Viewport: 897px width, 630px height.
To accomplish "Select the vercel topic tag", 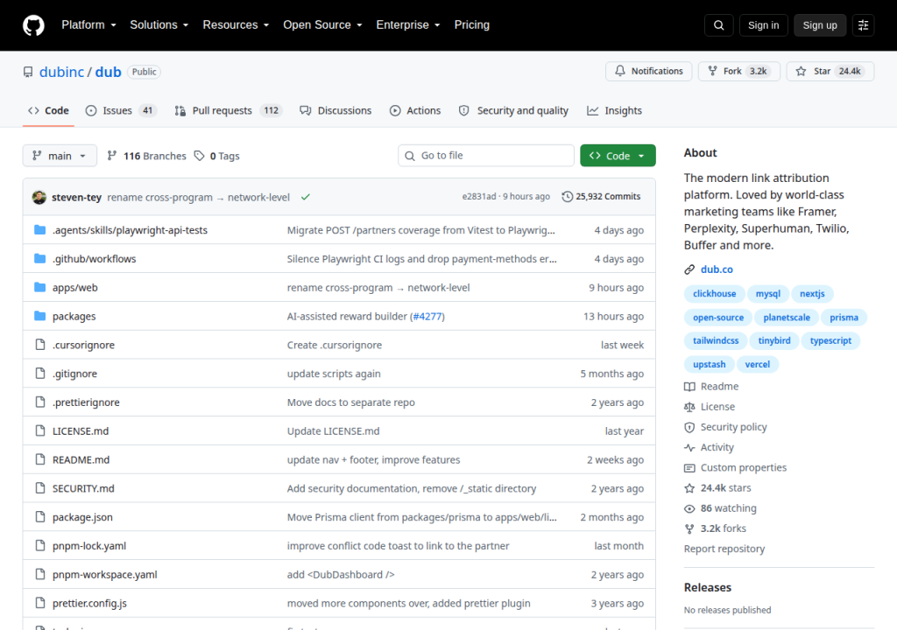I will coord(758,364).
